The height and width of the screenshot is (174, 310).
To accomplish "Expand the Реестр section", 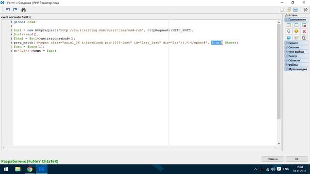I will point(286,56).
